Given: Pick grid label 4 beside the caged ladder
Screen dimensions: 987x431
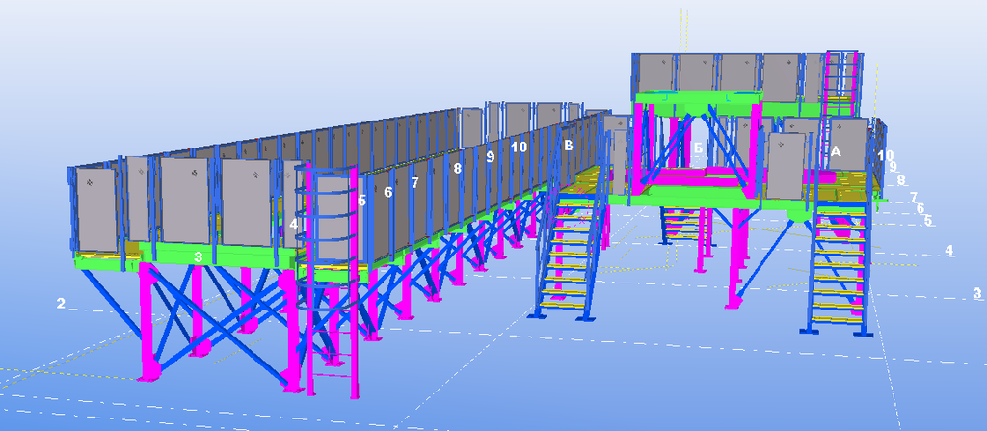Looking at the screenshot, I should pos(293,224).
